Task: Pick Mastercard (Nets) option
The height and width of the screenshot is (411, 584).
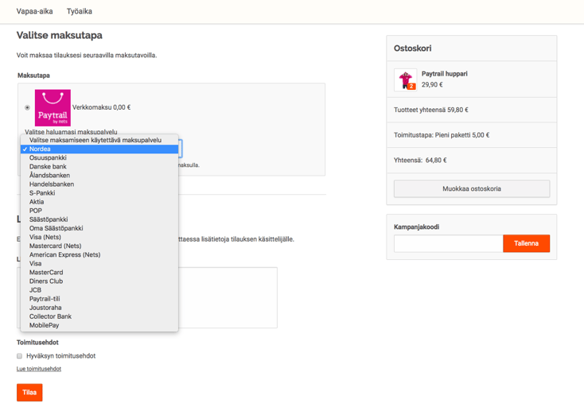Action: [99, 246]
